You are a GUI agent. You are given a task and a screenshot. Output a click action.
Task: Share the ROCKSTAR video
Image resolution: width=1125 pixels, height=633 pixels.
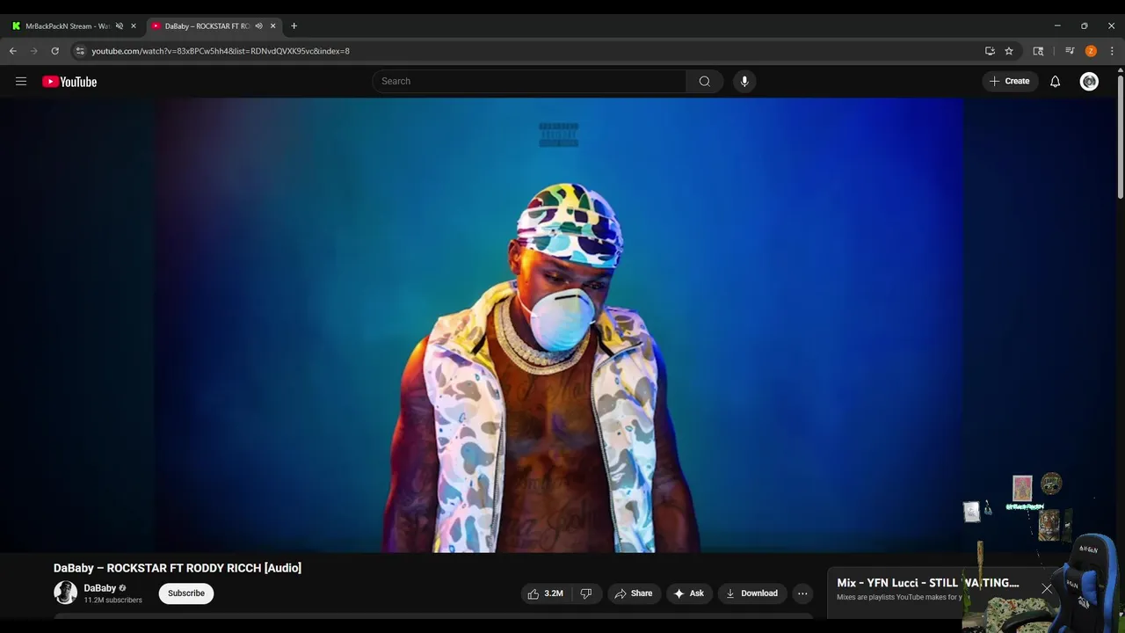coord(633,593)
